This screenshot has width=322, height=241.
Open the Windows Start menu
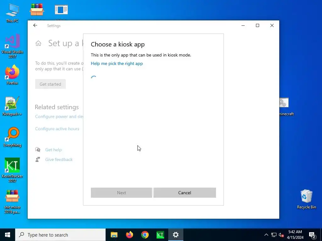[x=8, y=235]
